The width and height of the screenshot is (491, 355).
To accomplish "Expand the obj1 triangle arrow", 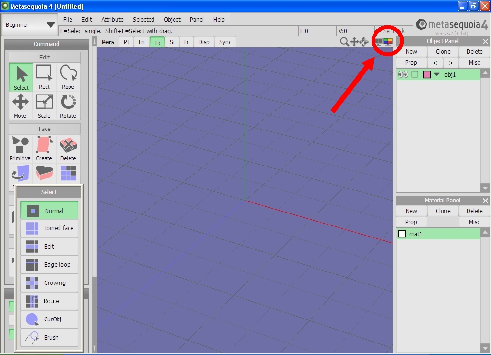I will (437, 74).
